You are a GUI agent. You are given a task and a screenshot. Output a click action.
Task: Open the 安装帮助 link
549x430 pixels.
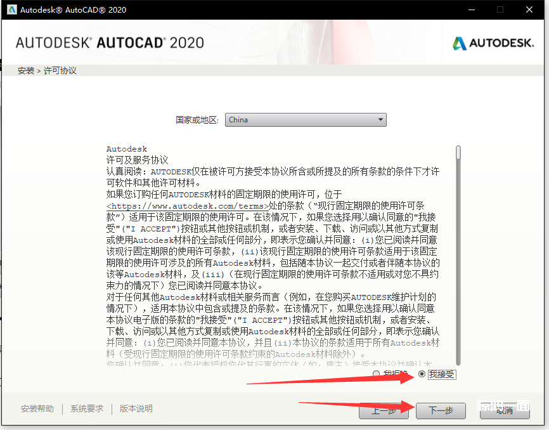(37, 409)
